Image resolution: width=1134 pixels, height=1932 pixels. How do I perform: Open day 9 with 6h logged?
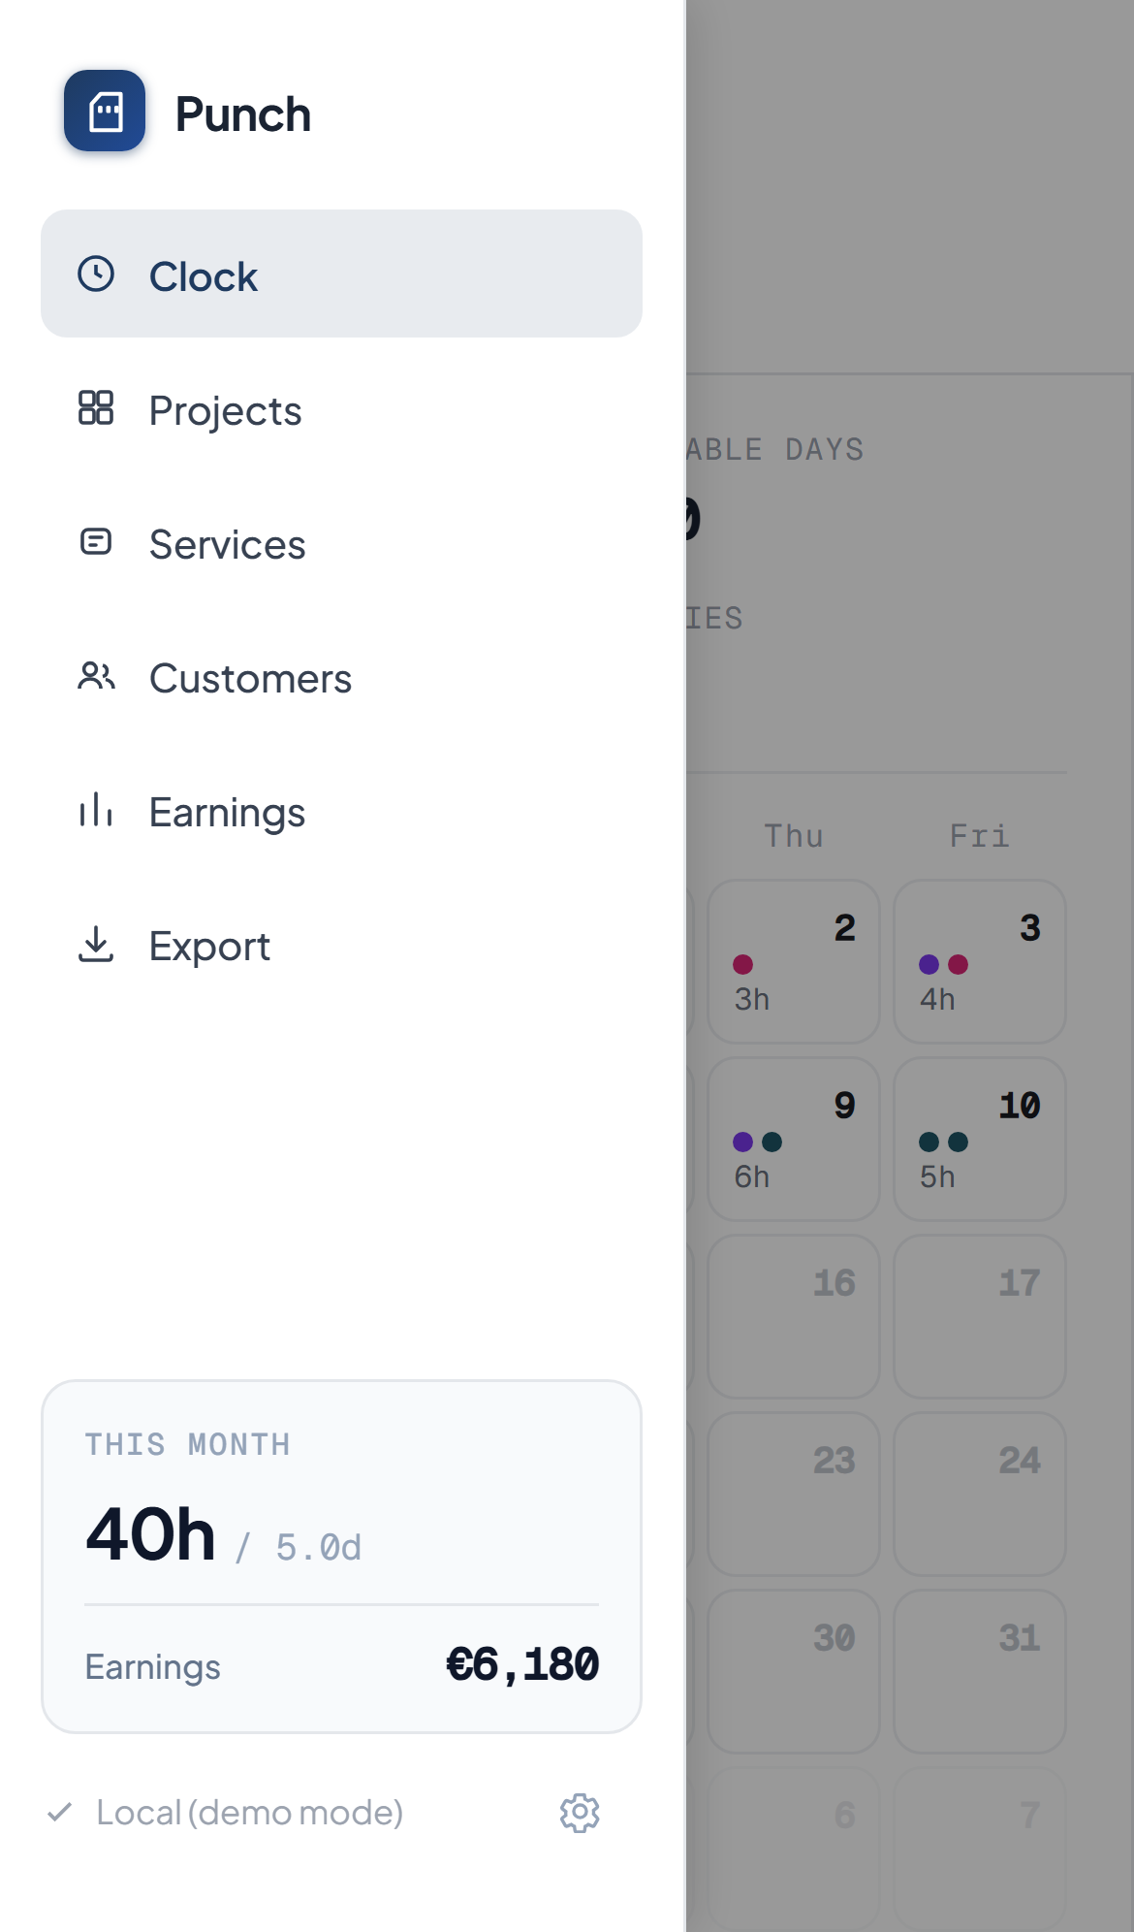[x=794, y=1140]
